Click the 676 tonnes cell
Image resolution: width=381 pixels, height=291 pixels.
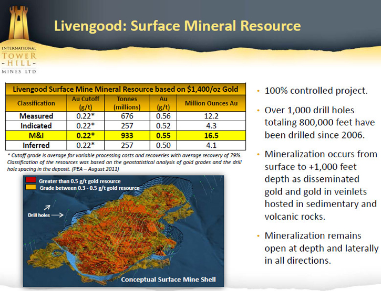pos(127,116)
